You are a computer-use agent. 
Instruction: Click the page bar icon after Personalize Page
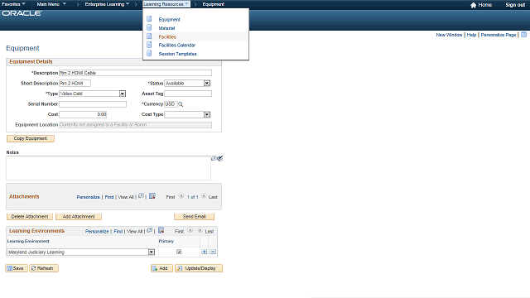tap(523, 35)
